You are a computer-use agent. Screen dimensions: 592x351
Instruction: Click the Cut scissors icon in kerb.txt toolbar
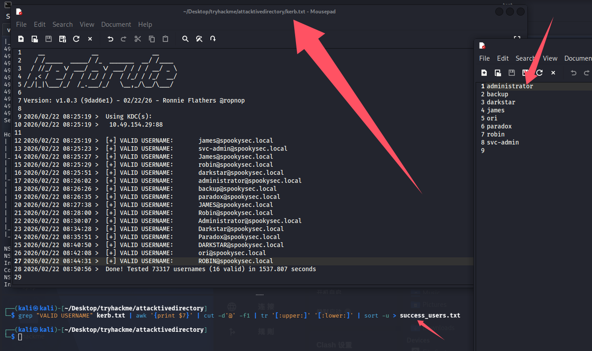[x=138, y=39]
